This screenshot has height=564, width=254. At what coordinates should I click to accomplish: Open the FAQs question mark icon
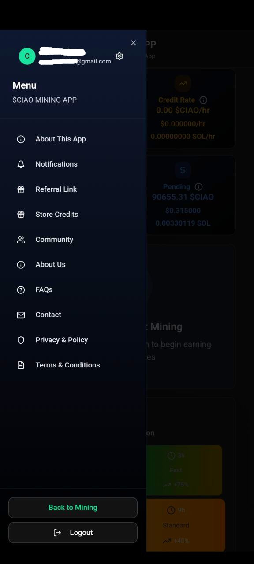tap(21, 289)
